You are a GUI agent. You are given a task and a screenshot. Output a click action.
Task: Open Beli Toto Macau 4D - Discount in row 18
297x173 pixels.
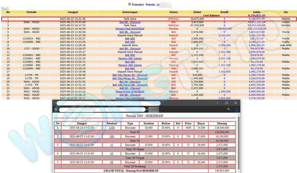pos(130,75)
